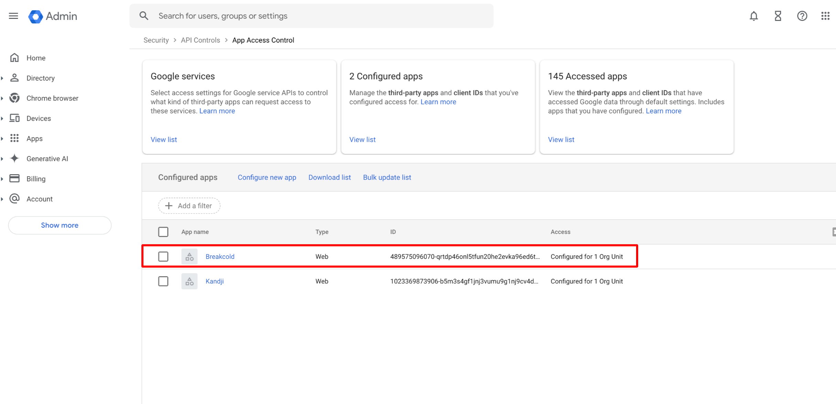The image size is (836, 404).
Task: Learn more in Google services card
Action: tap(217, 111)
